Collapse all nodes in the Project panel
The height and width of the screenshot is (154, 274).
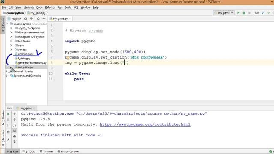point(31,19)
